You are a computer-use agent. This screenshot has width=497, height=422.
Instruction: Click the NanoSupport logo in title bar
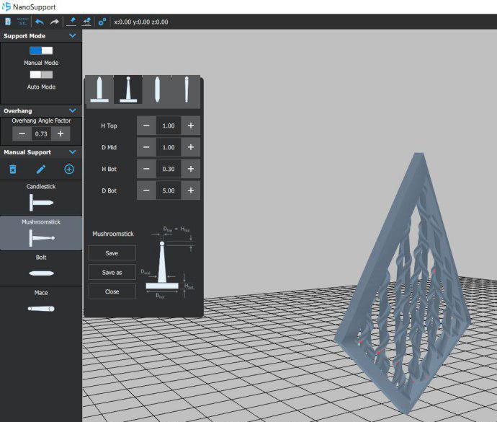(6, 6)
